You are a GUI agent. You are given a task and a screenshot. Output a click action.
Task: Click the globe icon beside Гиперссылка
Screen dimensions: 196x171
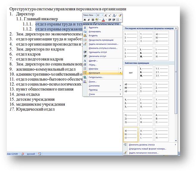tap(85, 77)
